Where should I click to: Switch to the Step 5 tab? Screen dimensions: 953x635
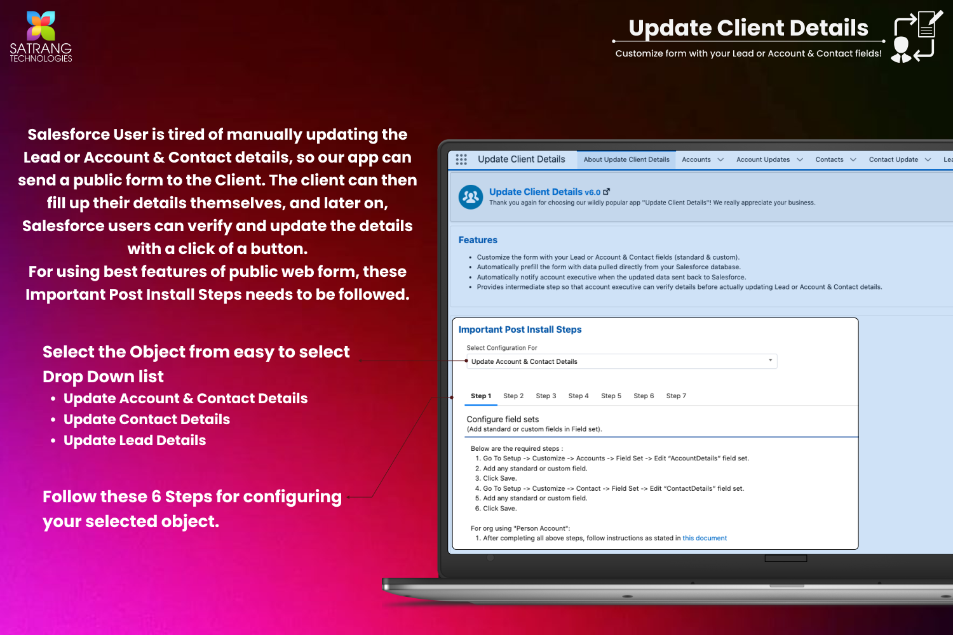tap(611, 396)
